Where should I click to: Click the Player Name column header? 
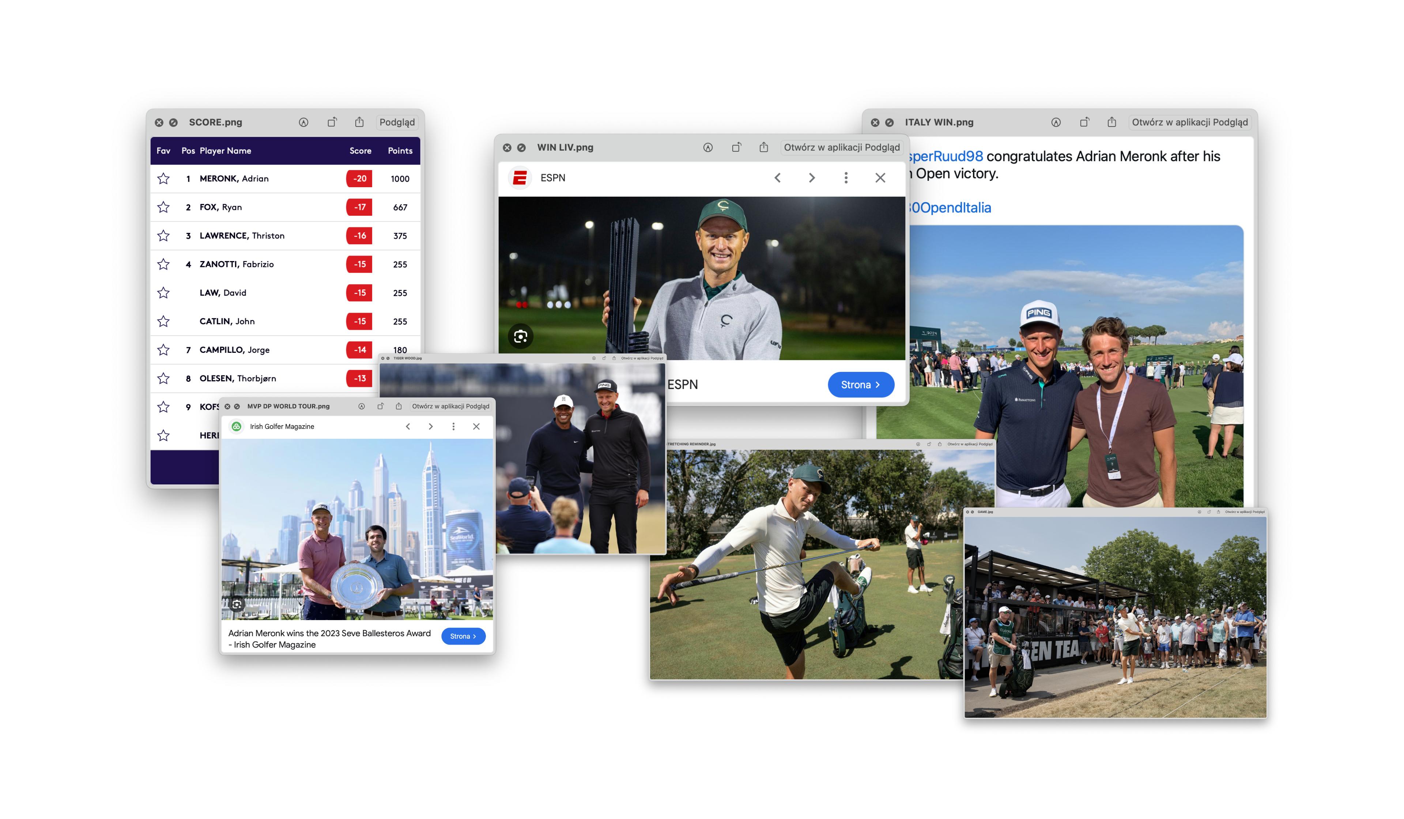pyautogui.click(x=225, y=150)
